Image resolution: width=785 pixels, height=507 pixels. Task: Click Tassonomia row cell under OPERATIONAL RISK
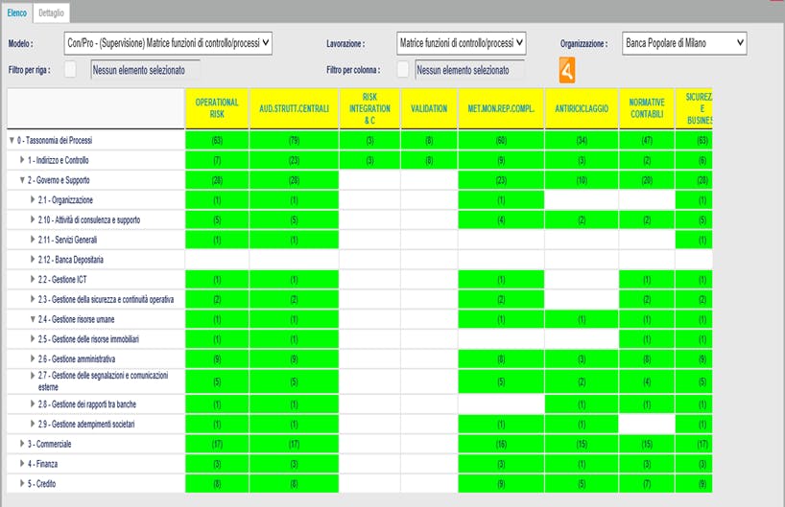click(217, 141)
